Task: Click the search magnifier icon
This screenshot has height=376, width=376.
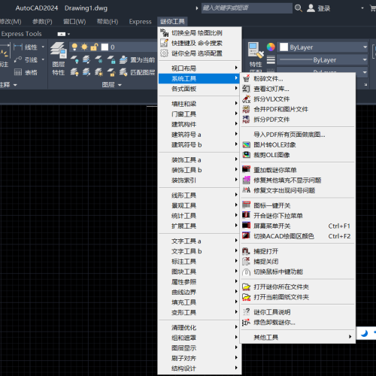Action: click(x=299, y=8)
